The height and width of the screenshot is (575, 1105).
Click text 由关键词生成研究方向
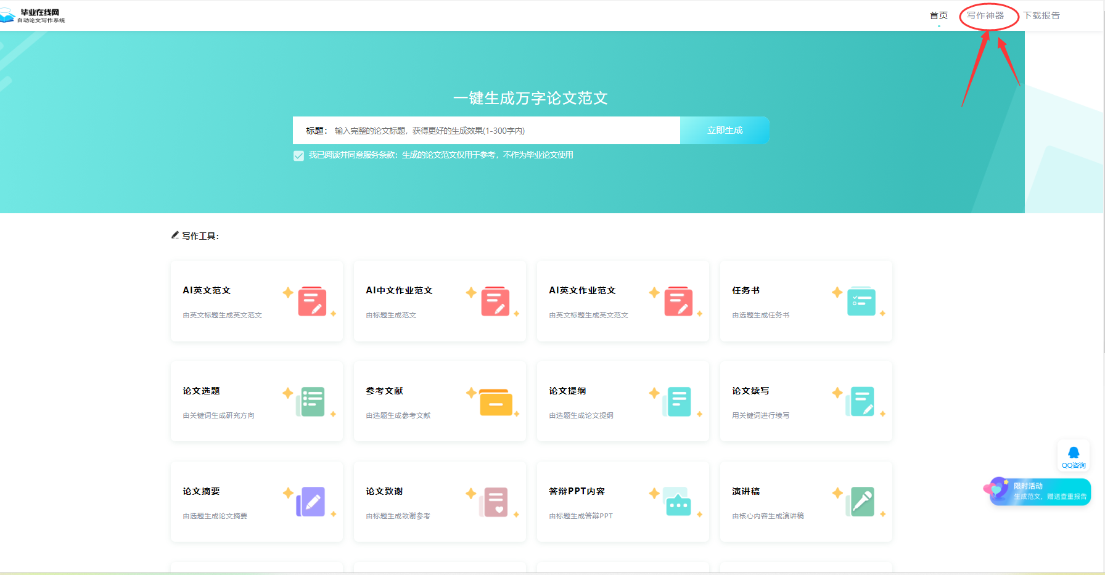pyautogui.click(x=218, y=415)
